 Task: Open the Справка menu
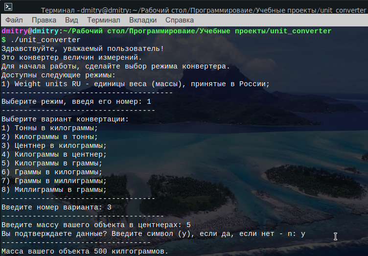coord(180,20)
